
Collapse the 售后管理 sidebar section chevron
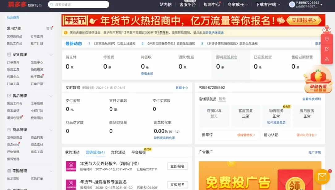[x=51, y=96]
